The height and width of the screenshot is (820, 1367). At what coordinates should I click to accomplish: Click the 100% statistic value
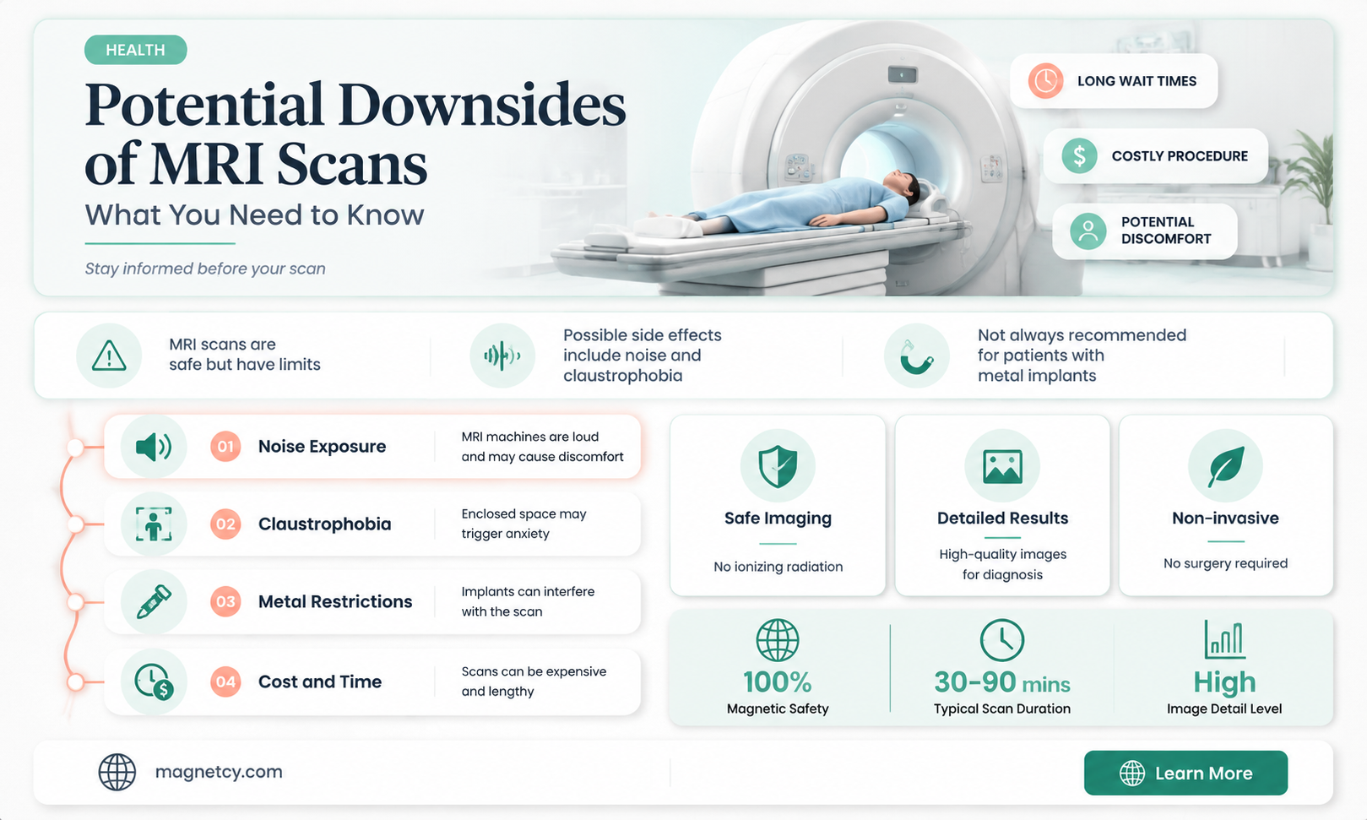[778, 682]
